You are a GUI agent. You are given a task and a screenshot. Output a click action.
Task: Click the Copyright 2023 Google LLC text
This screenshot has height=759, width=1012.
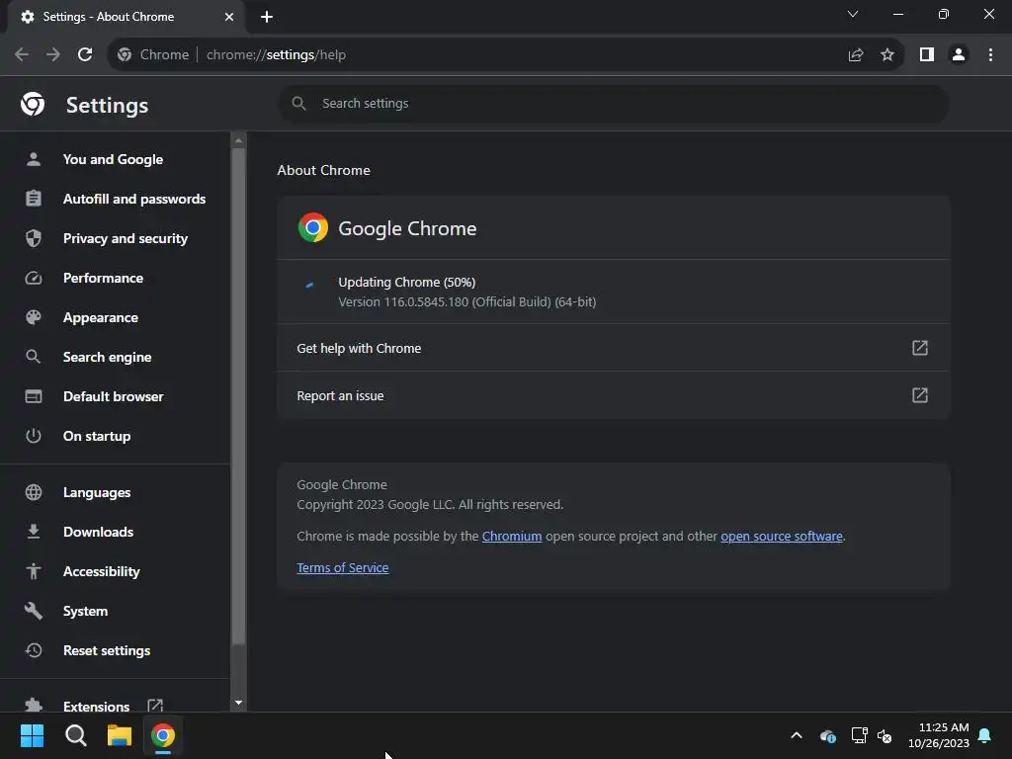tap(430, 505)
